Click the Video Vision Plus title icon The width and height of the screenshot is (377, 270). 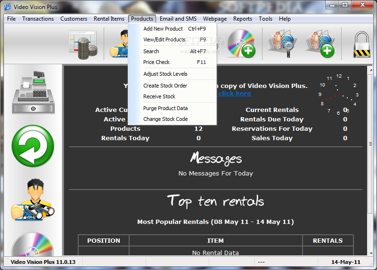pos(8,7)
